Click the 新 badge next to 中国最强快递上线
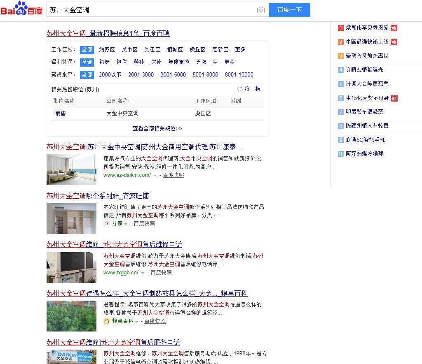The image size is (422, 364). click(x=394, y=42)
